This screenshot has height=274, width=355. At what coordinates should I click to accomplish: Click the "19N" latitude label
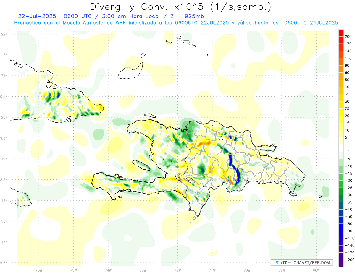click(4, 159)
